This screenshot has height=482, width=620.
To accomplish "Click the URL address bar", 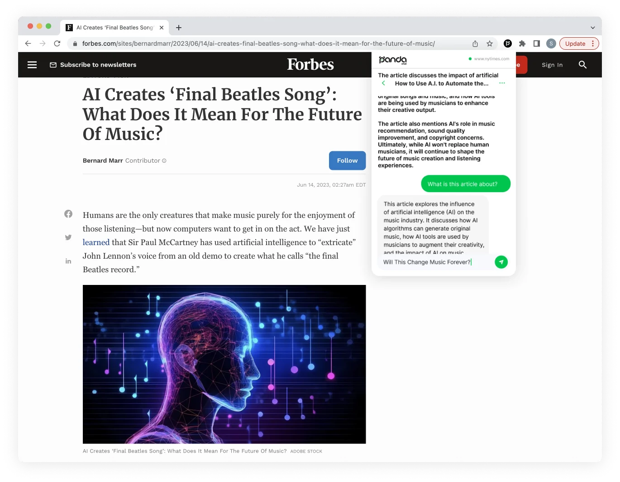I will (258, 43).
